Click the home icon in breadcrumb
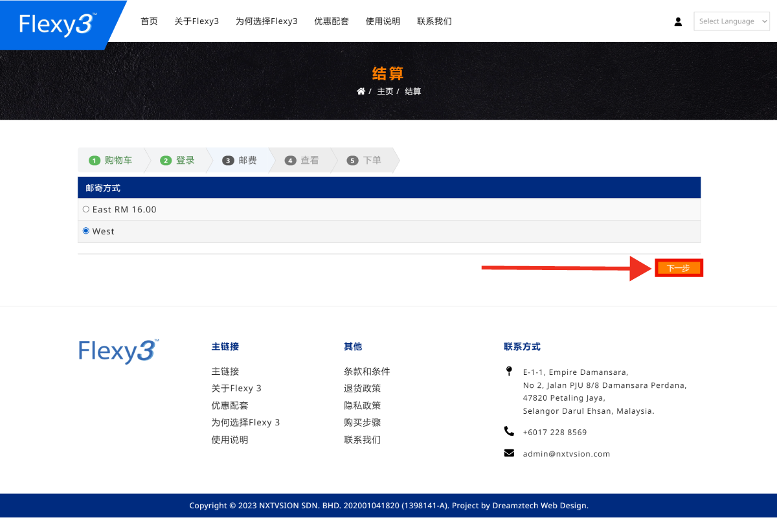Viewport: 777px width, 518px height. pos(361,91)
